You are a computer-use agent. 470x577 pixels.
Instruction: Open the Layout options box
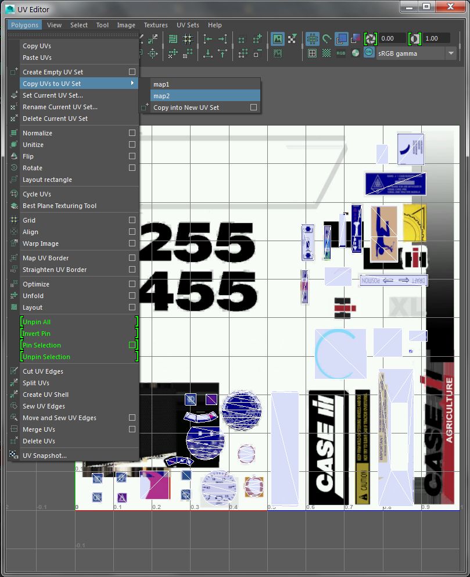pyautogui.click(x=132, y=307)
